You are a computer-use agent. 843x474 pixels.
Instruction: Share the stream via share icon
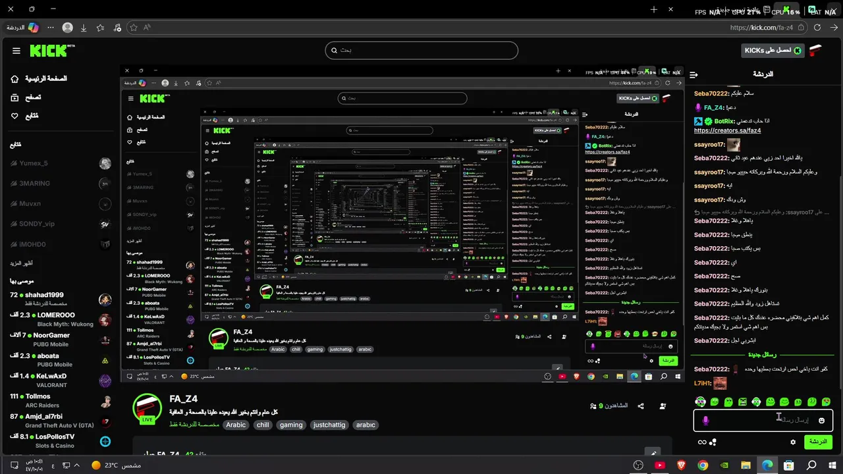pyautogui.click(x=641, y=406)
